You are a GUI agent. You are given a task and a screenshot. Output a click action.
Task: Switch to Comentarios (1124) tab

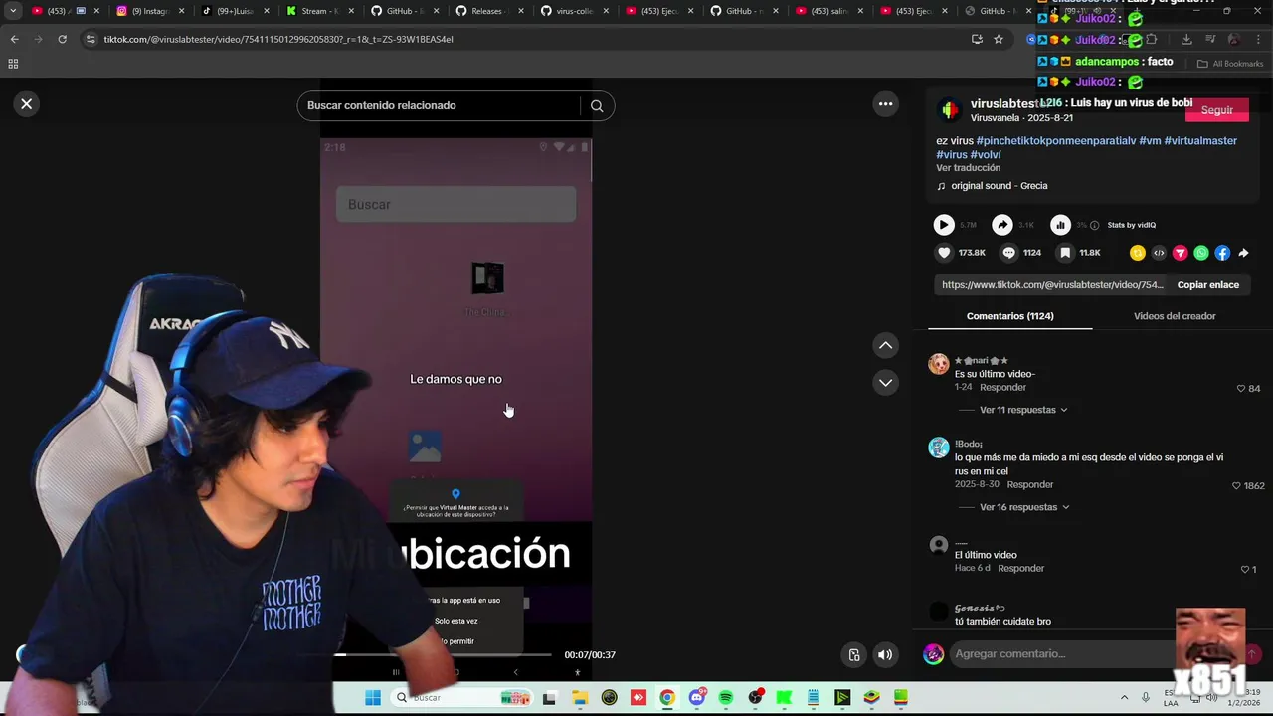[1009, 316]
